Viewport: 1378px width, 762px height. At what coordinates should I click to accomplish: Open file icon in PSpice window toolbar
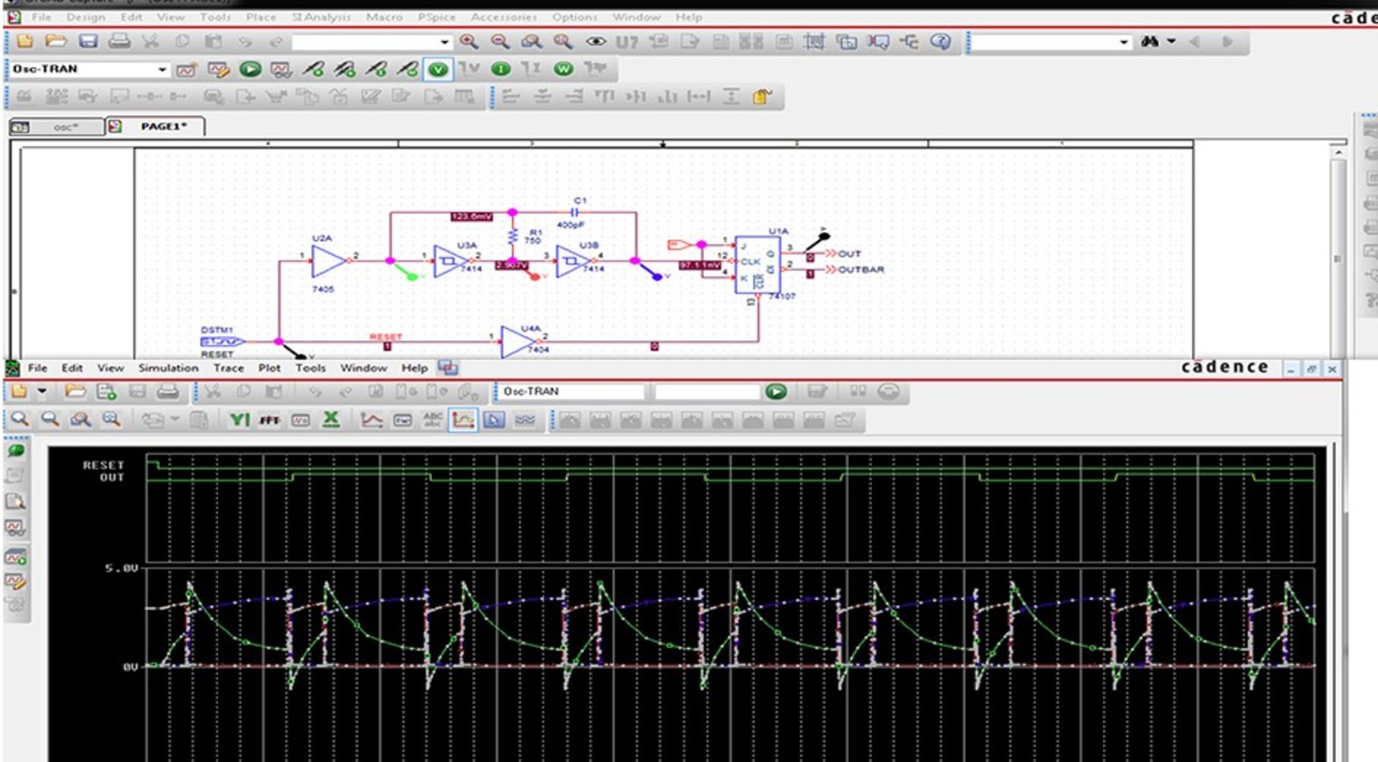pos(75,391)
